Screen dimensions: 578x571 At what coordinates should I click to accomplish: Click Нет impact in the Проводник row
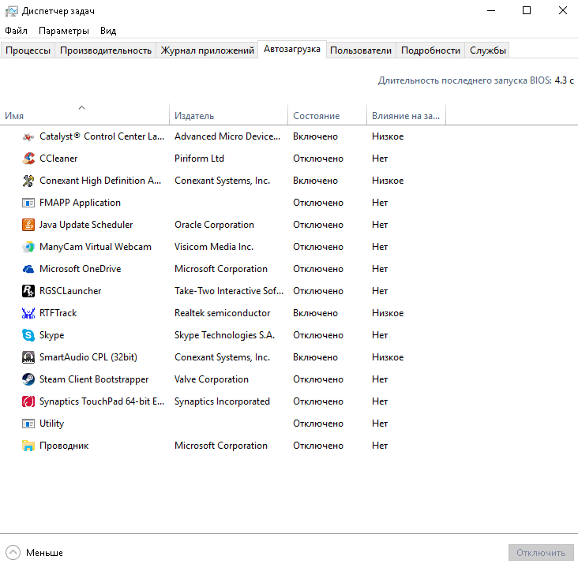(380, 446)
